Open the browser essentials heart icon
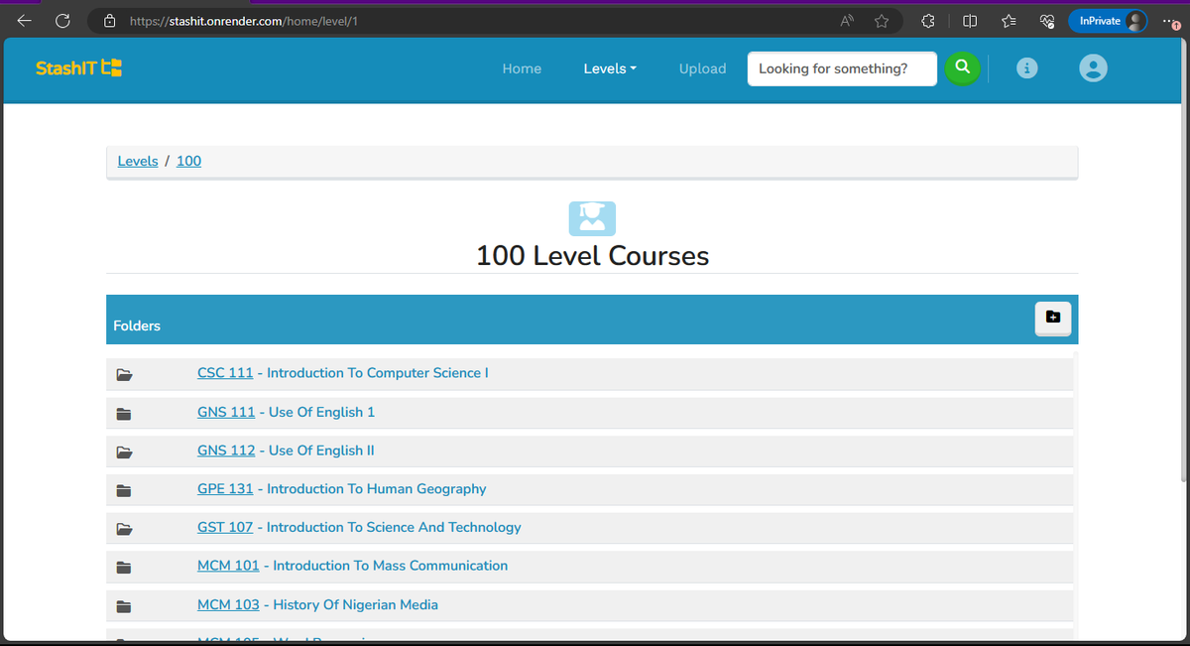This screenshot has width=1190, height=646. coord(1045,21)
